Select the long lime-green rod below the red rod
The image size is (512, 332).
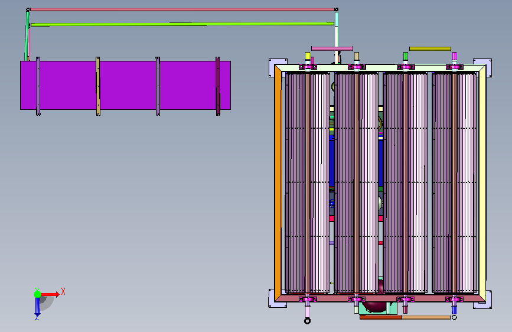pos(182,24)
